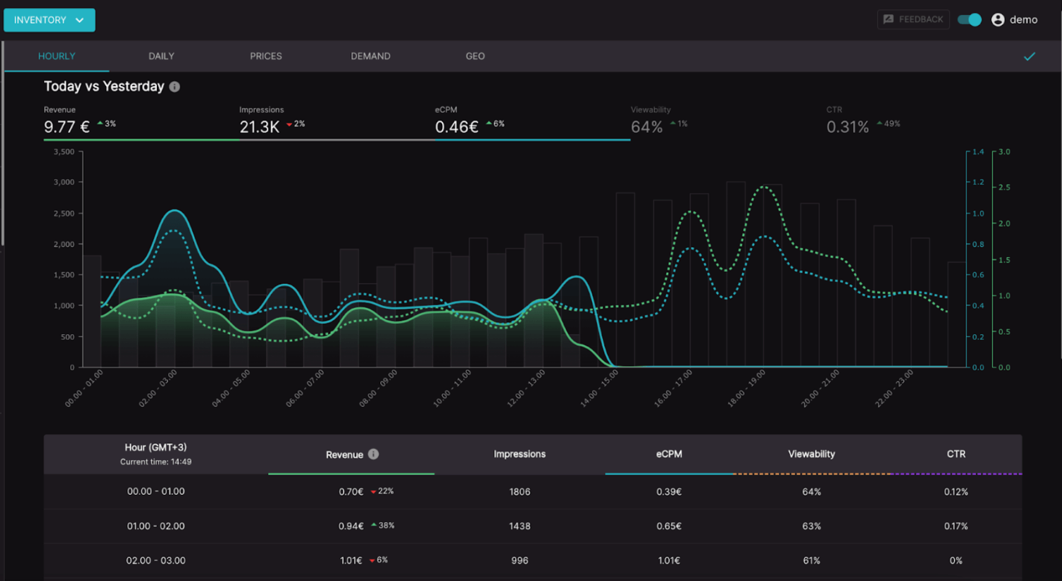Select the Geo tab
This screenshot has width=1062, height=581.
[x=475, y=56]
